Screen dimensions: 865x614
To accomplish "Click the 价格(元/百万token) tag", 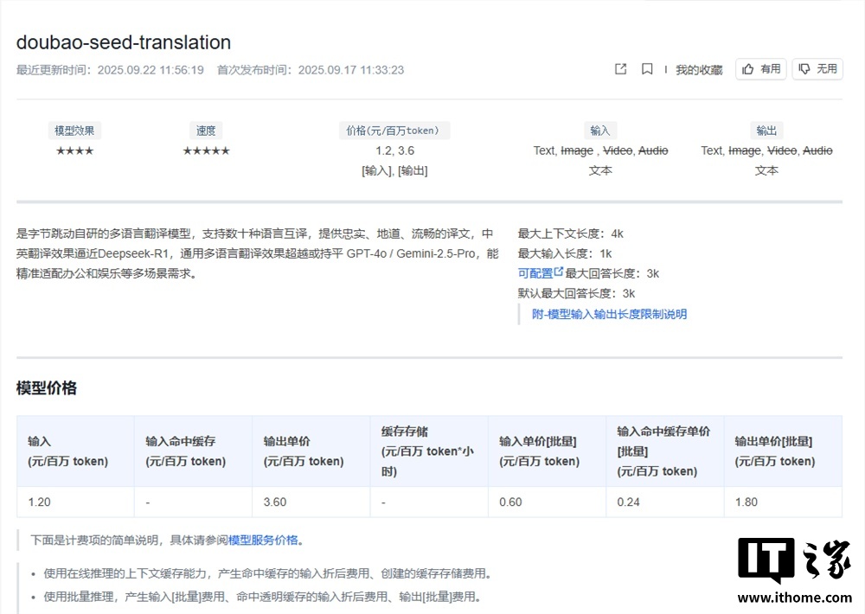I will [394, 130].
